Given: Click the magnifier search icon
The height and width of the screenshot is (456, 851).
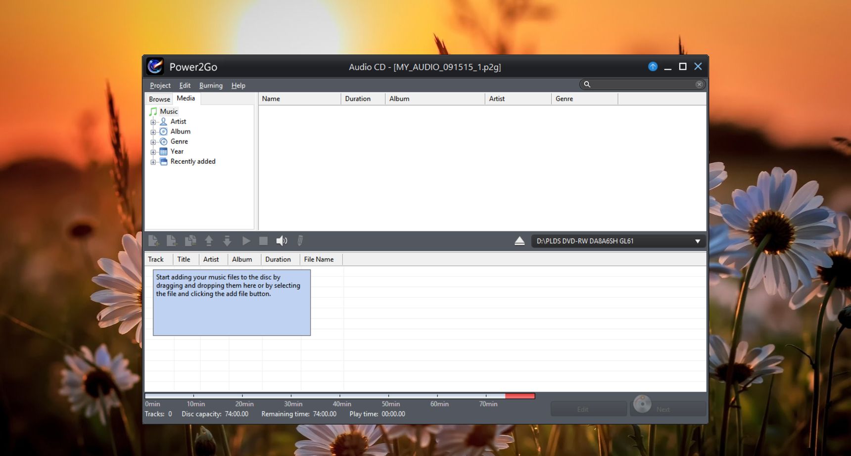Looking at the screenshot, I should pos(587,84).
